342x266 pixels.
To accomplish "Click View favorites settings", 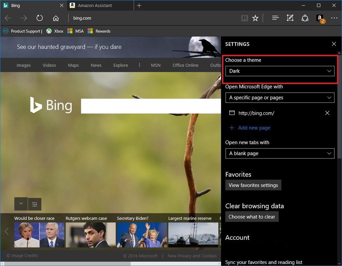I will pyautogui.click(x=253, y=185).
